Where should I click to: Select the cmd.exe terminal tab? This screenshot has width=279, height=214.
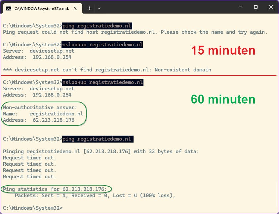[43, 8]
